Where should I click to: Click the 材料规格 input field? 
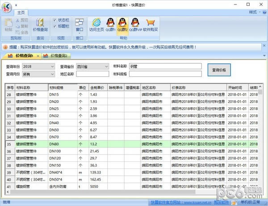(x=165, y=74)
